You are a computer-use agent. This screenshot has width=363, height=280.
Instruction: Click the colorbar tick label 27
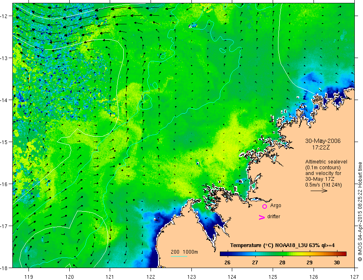[255, 262]
